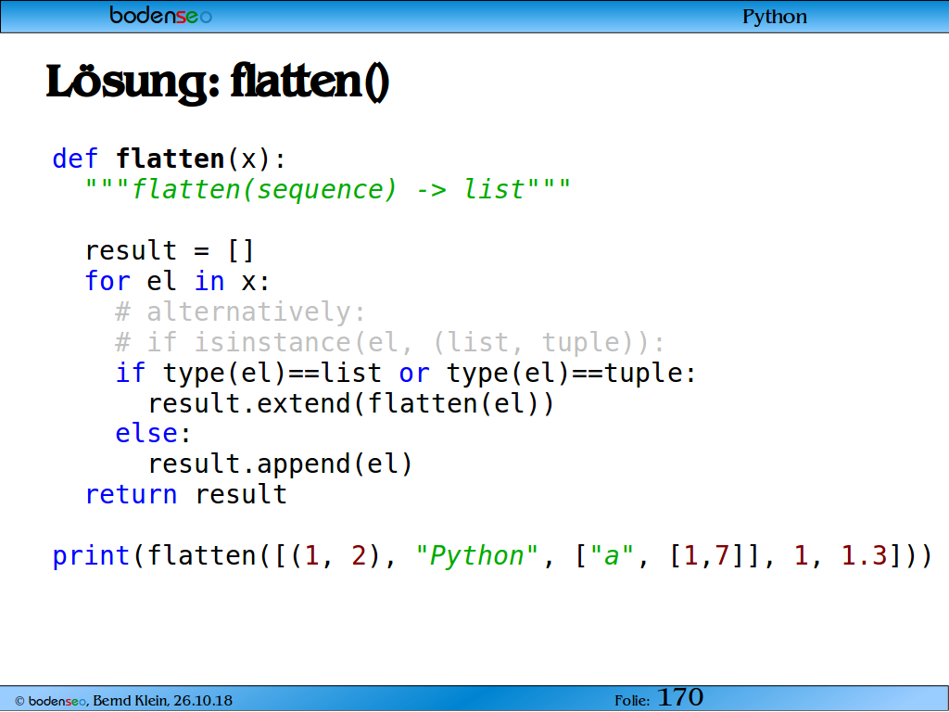Click the line return result
This screenshot has width=949, height=712.
pos(185,495)
